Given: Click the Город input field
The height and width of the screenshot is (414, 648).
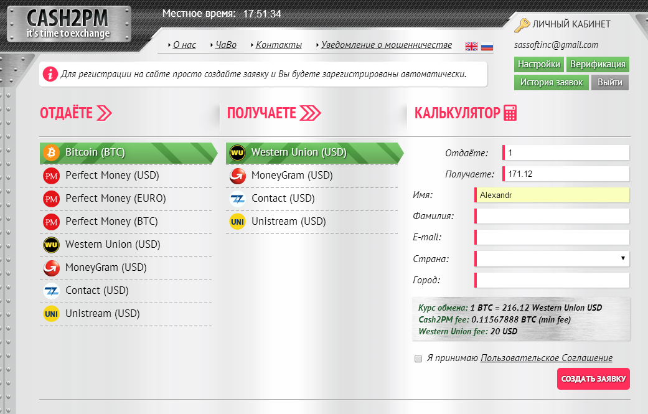Looking at the screenshot, I should (552, 280).
